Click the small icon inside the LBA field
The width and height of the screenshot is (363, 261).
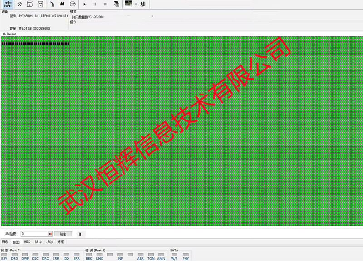[50, 234]
